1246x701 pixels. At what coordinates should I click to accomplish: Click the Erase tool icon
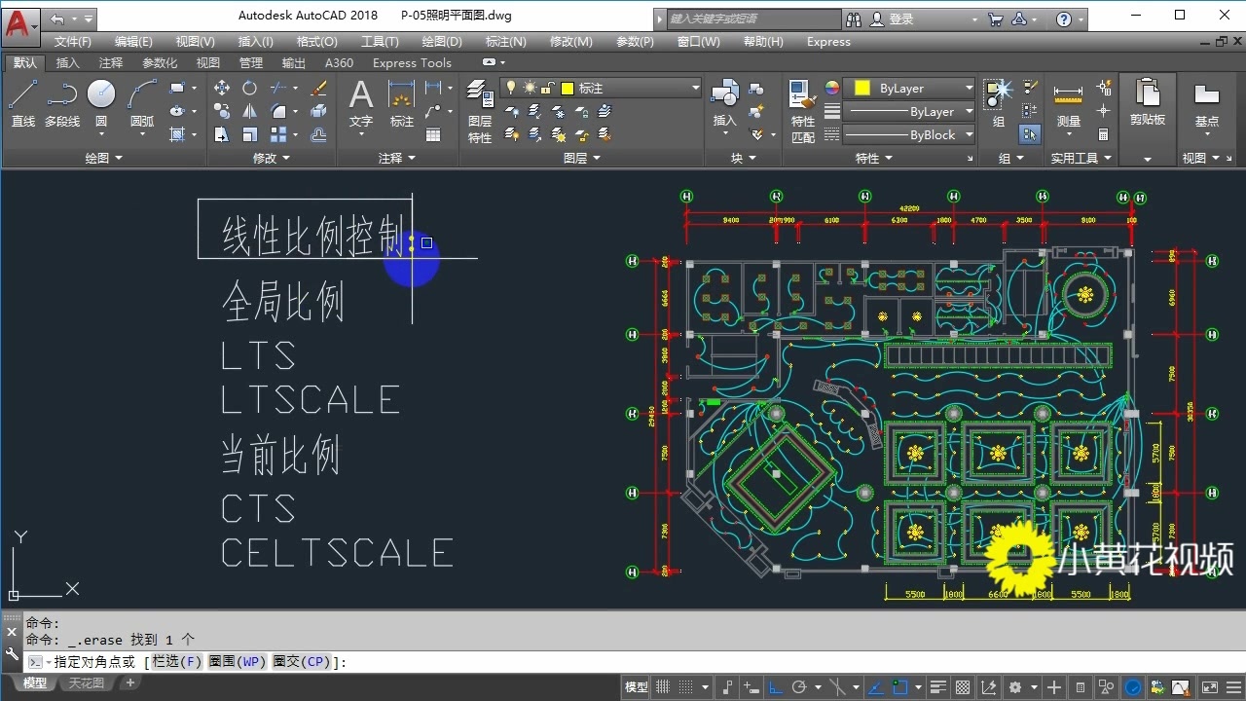[x=318, y=88]
